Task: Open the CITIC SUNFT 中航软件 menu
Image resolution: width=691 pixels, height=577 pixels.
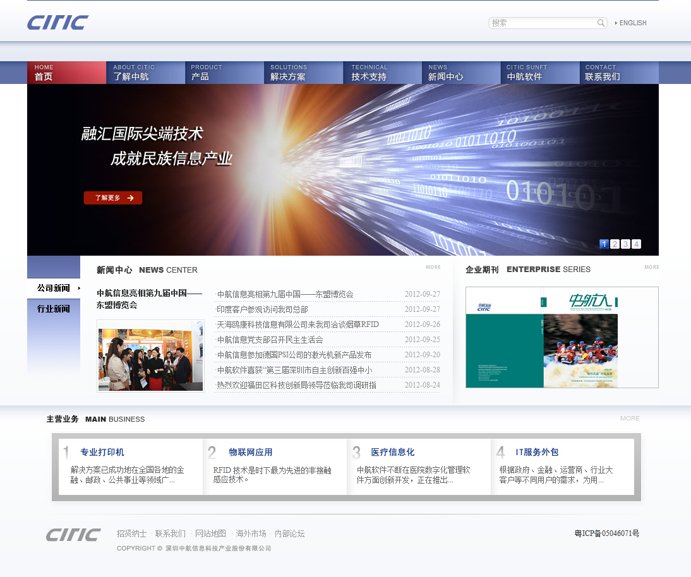Action: pyautogui.click(x=540, y=73)
